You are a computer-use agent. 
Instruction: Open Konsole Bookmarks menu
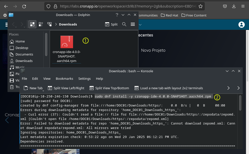point(65,78)
